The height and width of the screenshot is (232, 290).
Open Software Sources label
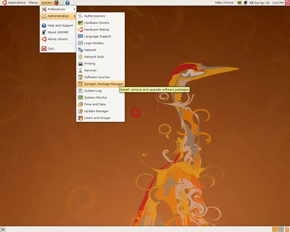pyautogui.click(x=97, y=77)
